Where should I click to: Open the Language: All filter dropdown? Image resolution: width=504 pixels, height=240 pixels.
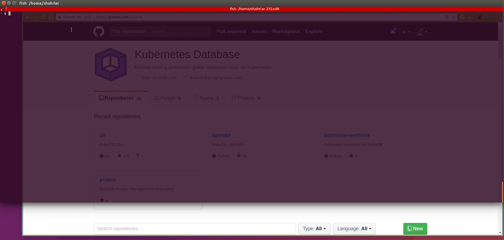(354, 229)
